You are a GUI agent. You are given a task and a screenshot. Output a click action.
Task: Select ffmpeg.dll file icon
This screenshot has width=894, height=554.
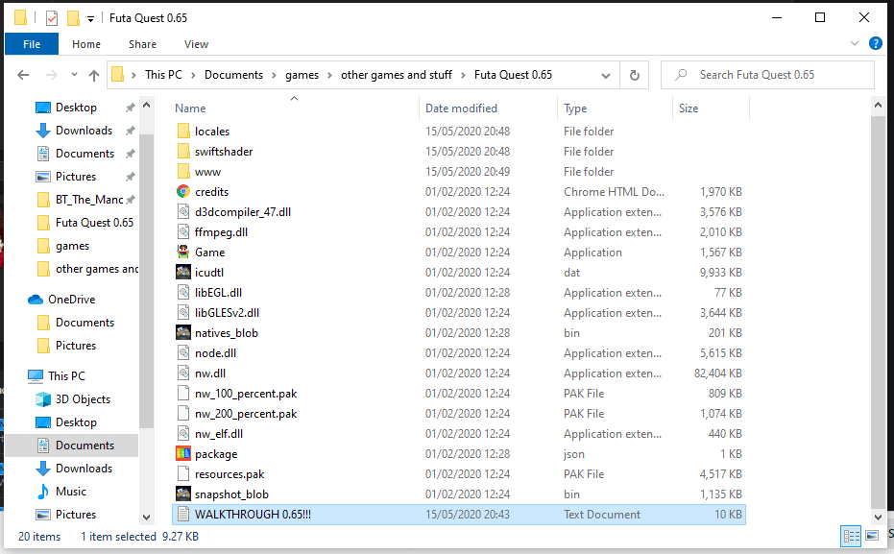click(x=183, y=232)
